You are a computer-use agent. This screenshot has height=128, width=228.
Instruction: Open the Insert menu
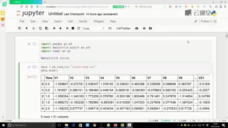point(58,21)
